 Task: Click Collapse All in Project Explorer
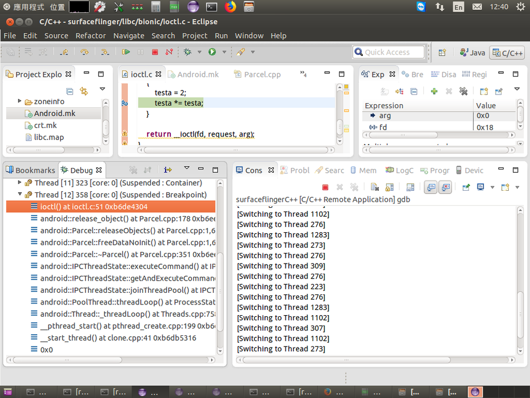(69, 91)
